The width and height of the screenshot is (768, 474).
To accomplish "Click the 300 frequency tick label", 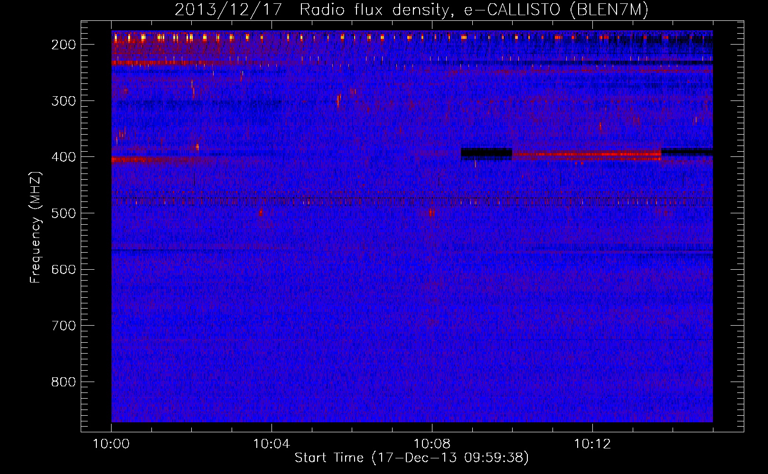I will [64, 101].
